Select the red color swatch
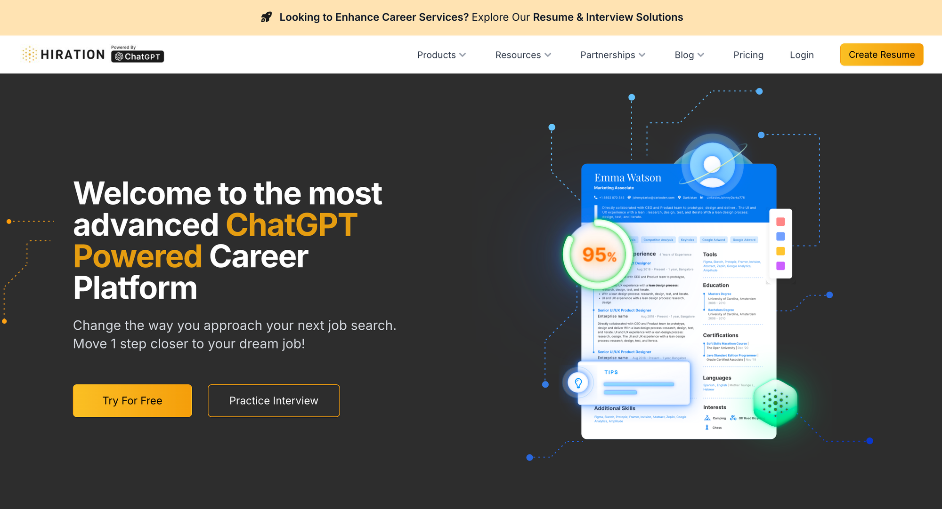942x509 pixels. pyautogui.click(x=780, y=222)
